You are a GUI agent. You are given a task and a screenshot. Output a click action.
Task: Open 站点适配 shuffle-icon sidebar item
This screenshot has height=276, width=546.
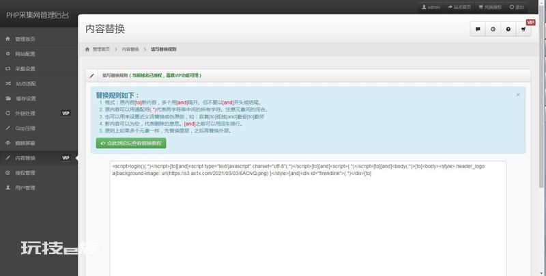click(x=39, y=83)
